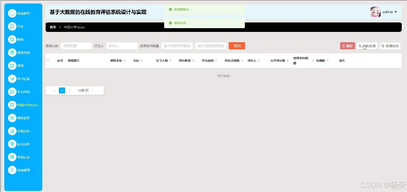This screenshot has width=407, height=192.
Task: Sort the 学校 column
Action: (141, 61)
